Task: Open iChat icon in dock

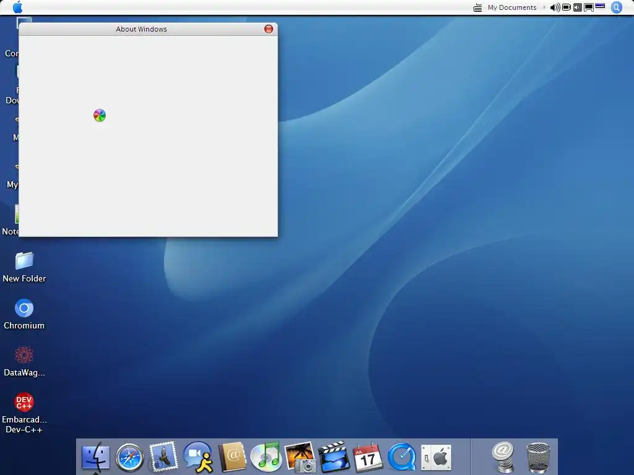Action: [198, 457]
